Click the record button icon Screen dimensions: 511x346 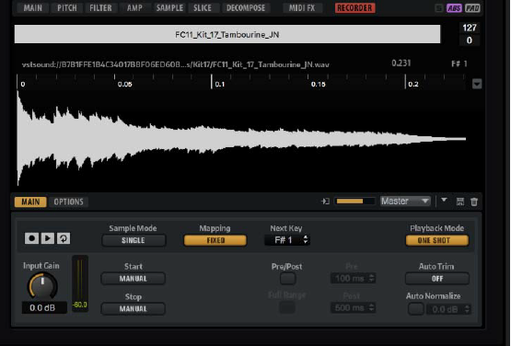31,238
